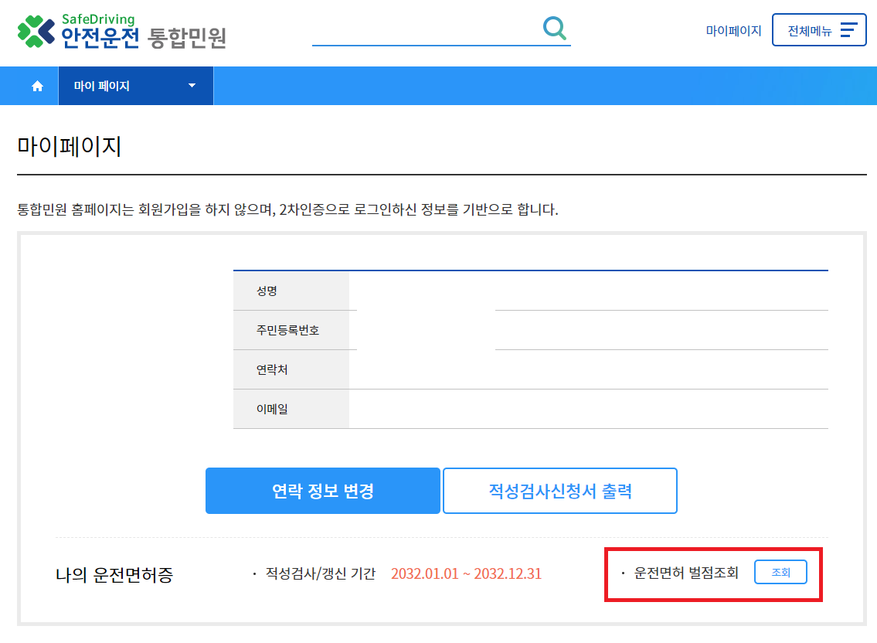Click the 연락 정보 변경 button
Image resolution: width=877 pixels, height=643 pixels.
click(322, 491)
